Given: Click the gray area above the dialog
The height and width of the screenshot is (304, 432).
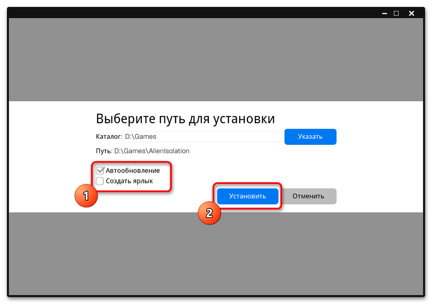Looking at the screenshot, I should click(215, 60).
